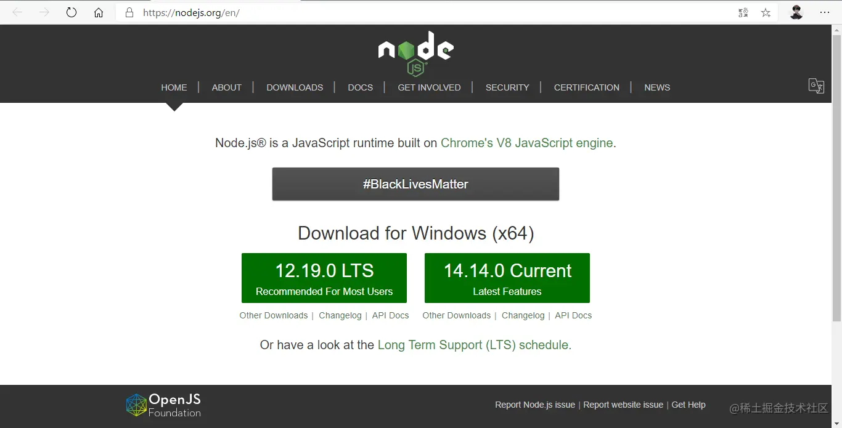Follow Chrome's V8 JavaScript engine link
This screenshot has height=428, width=842.
[x=526, y=143]
